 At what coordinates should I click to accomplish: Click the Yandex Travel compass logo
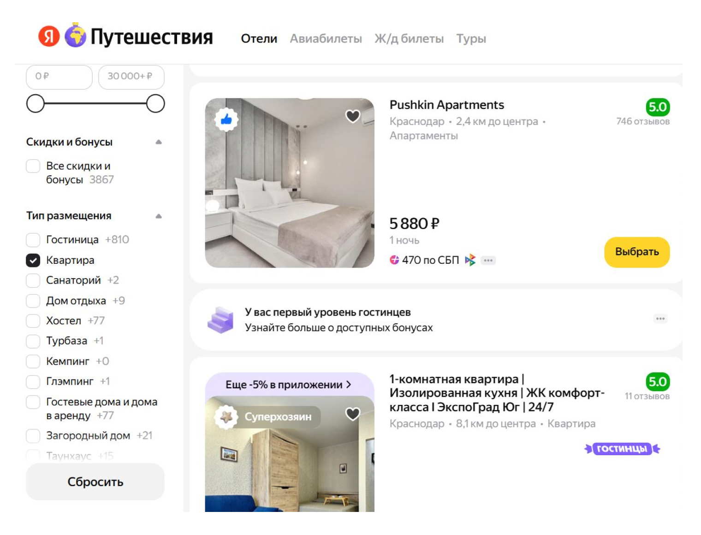(75, 37)
